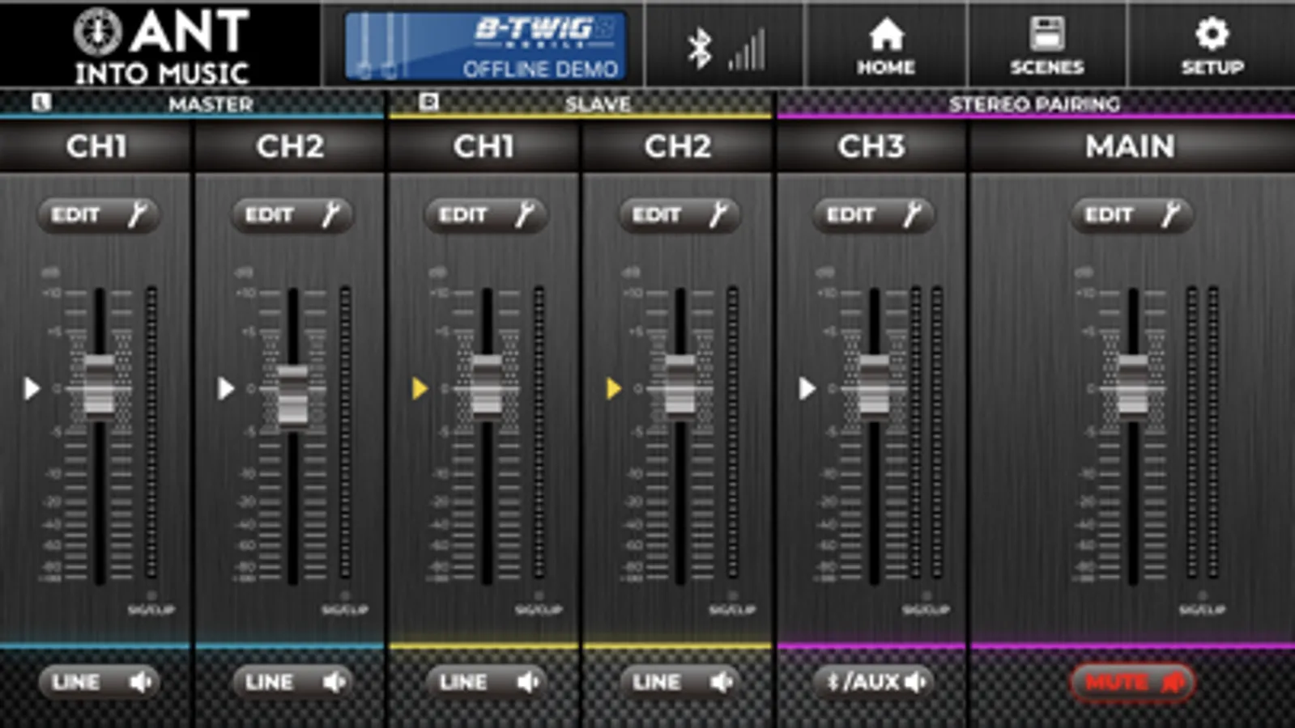Select Slave CH1 channel title
The width and height of the screenshot is (1295, 728).
tap(483, 146)
